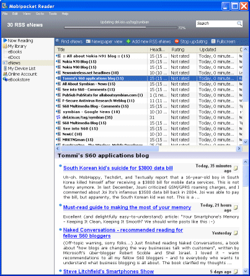
Task: Click the feed update progress bar
Action: [x=121, y=27]
